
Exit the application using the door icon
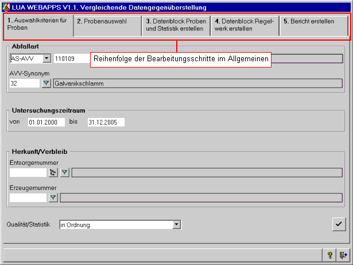pyautogui.click(x=343, y=255)
